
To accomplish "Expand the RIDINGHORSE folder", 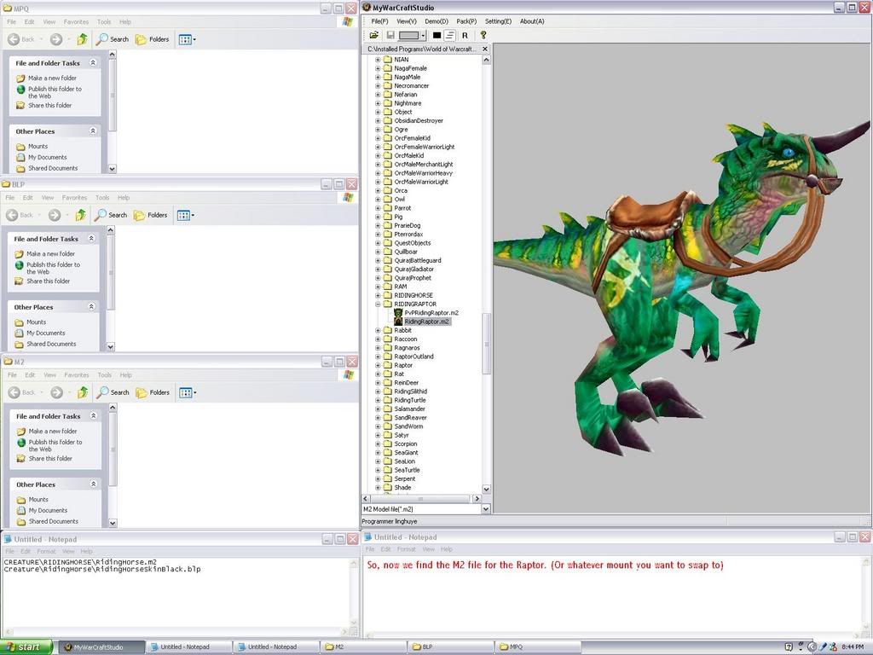I will coord(378,295).
